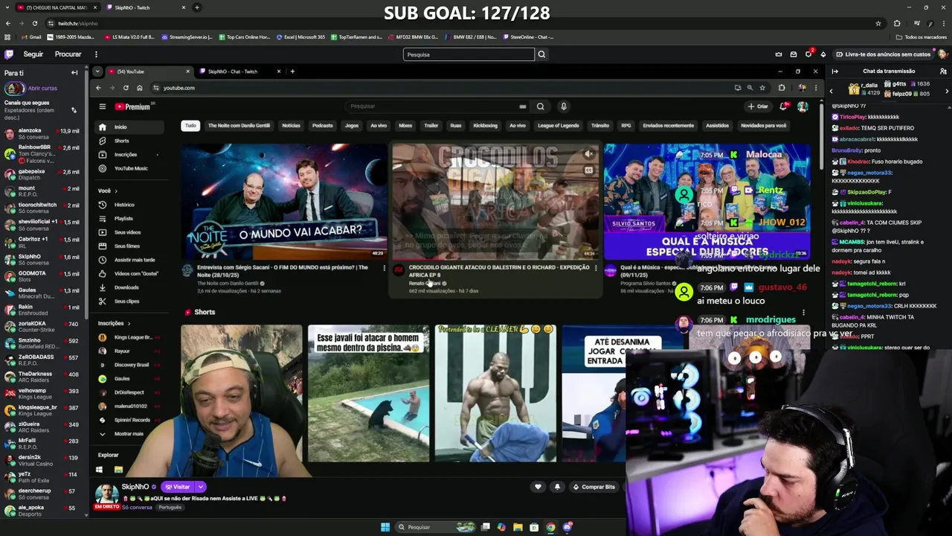Open Discord from the taskbar
This screenshot has height=536, width=952.
point(567,527)
